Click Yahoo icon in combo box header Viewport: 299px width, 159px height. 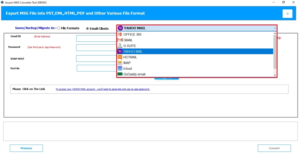(x=120, y=28)
